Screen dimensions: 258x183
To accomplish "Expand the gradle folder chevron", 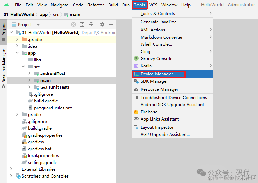I will coord(17,114).
